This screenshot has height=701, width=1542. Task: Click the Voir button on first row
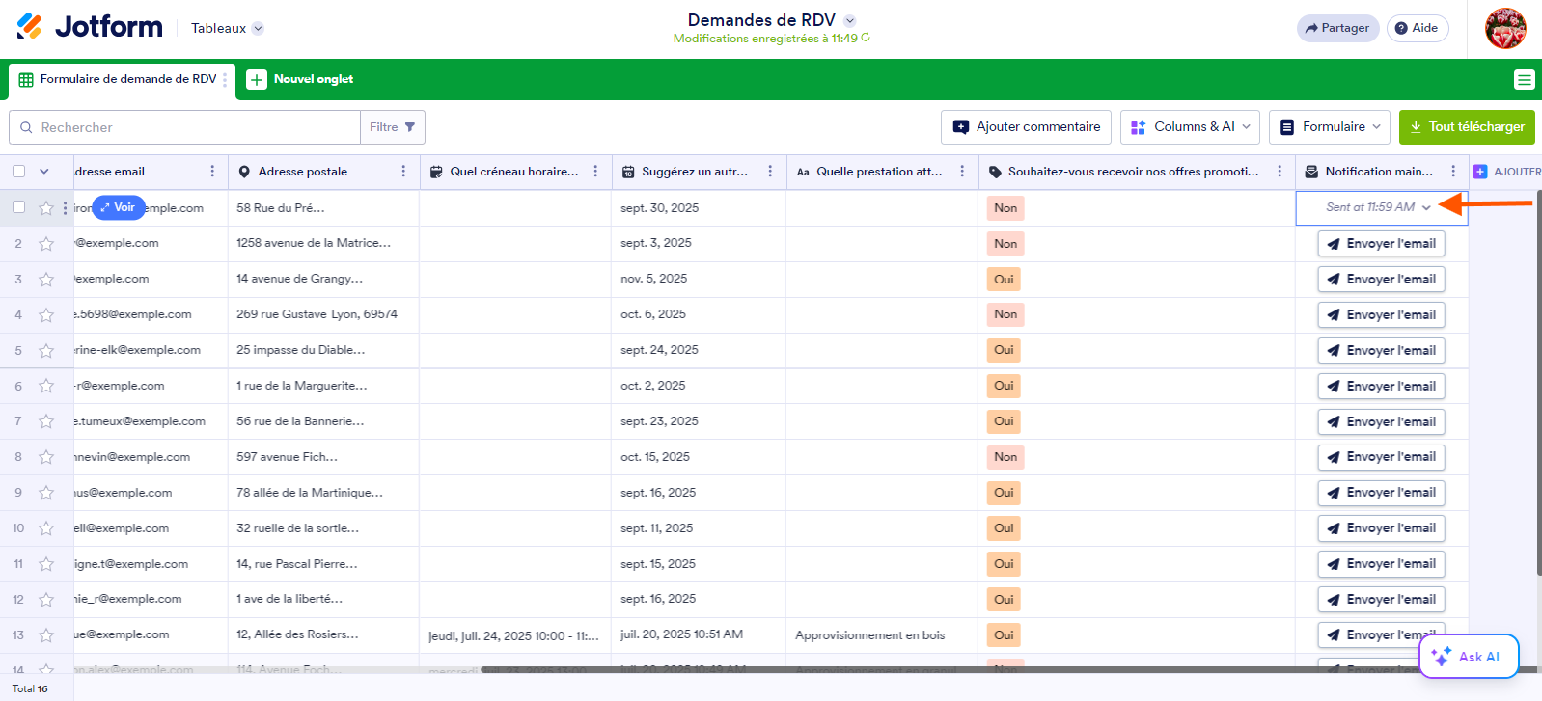click(119, 207)
